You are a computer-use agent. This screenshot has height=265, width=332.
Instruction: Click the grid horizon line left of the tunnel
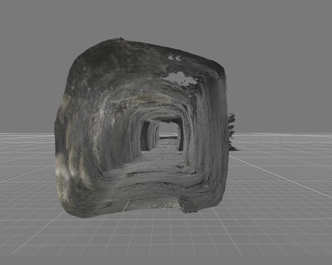(26, 134)
